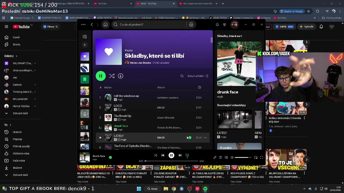Screen dimensions: 344x193
Task: Open Windows Start menu
Action: pos(139,189)
